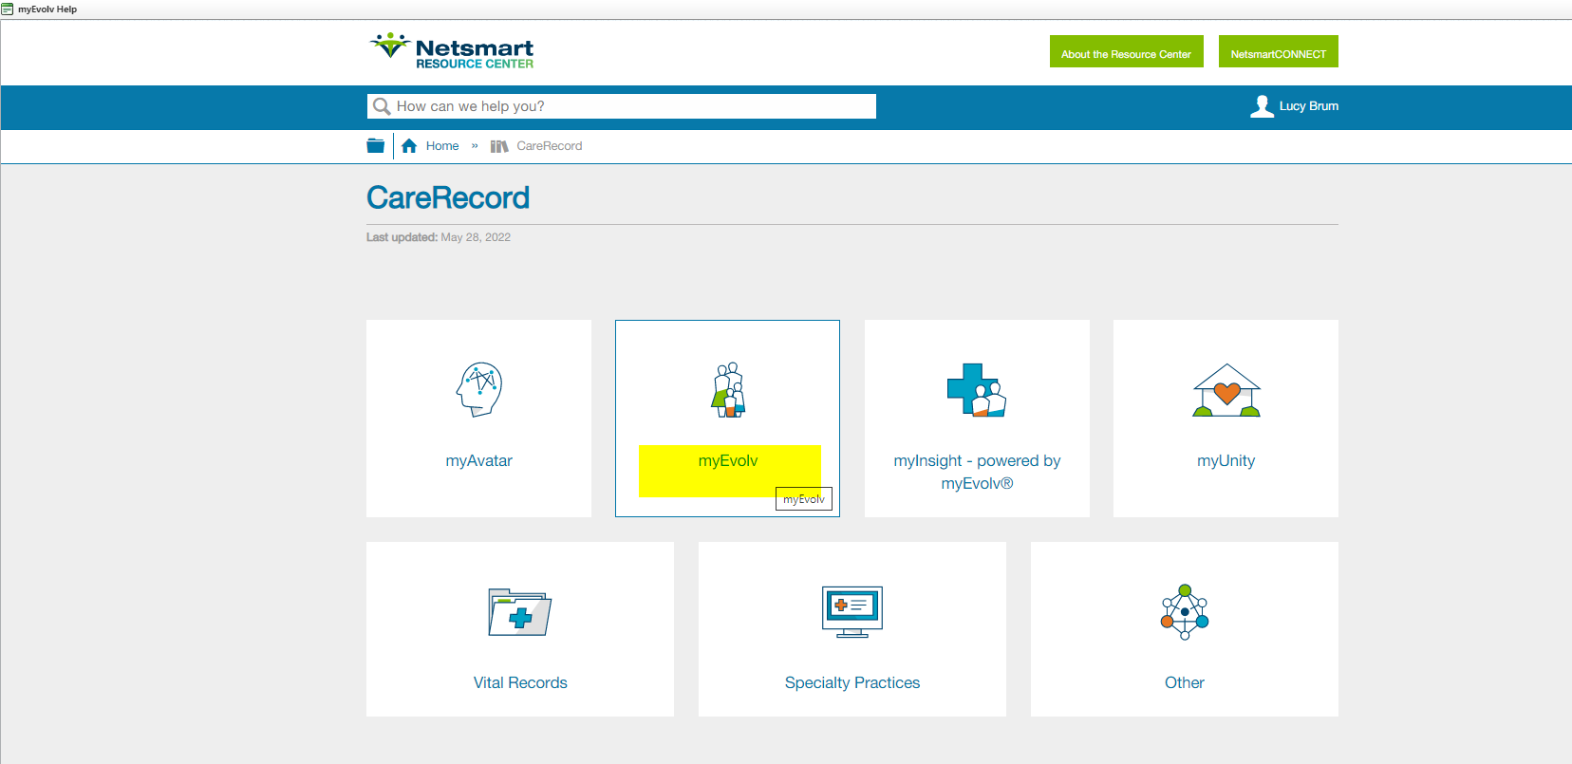Click the Lucy Brum username
Viewport: 1572px width, 764px height.
pyautogui.click(x=1309, y=106)
